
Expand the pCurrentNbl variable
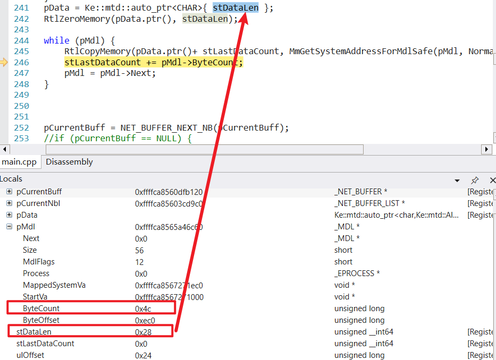pyautogui.click(x=9, y=203)
